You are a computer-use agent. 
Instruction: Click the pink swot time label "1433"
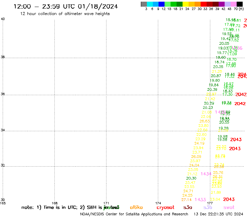tap(200, 200)
